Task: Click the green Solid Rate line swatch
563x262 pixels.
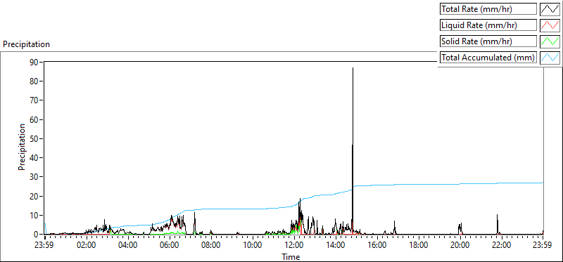Action: point(550,41)
